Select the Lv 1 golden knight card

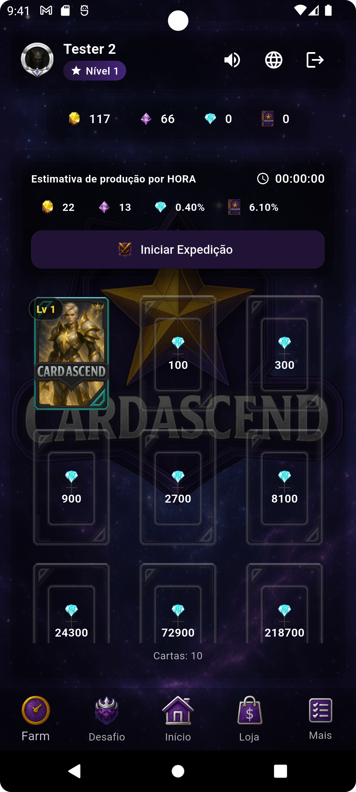tap(72, 353)
